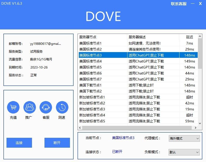Open the 充值 recharge cart icon
Image resolution: width=206 pixels, height=162 pixels.
[13, 107]
